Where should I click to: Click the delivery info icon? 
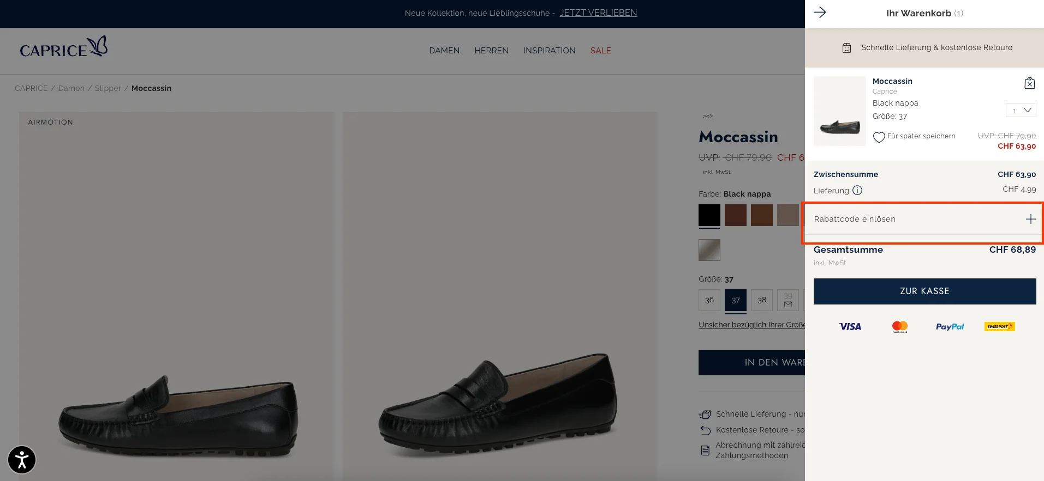point(857,191)
